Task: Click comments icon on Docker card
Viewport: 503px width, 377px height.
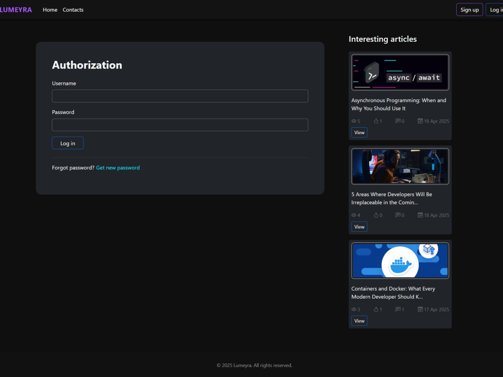Action: [398, 309]
